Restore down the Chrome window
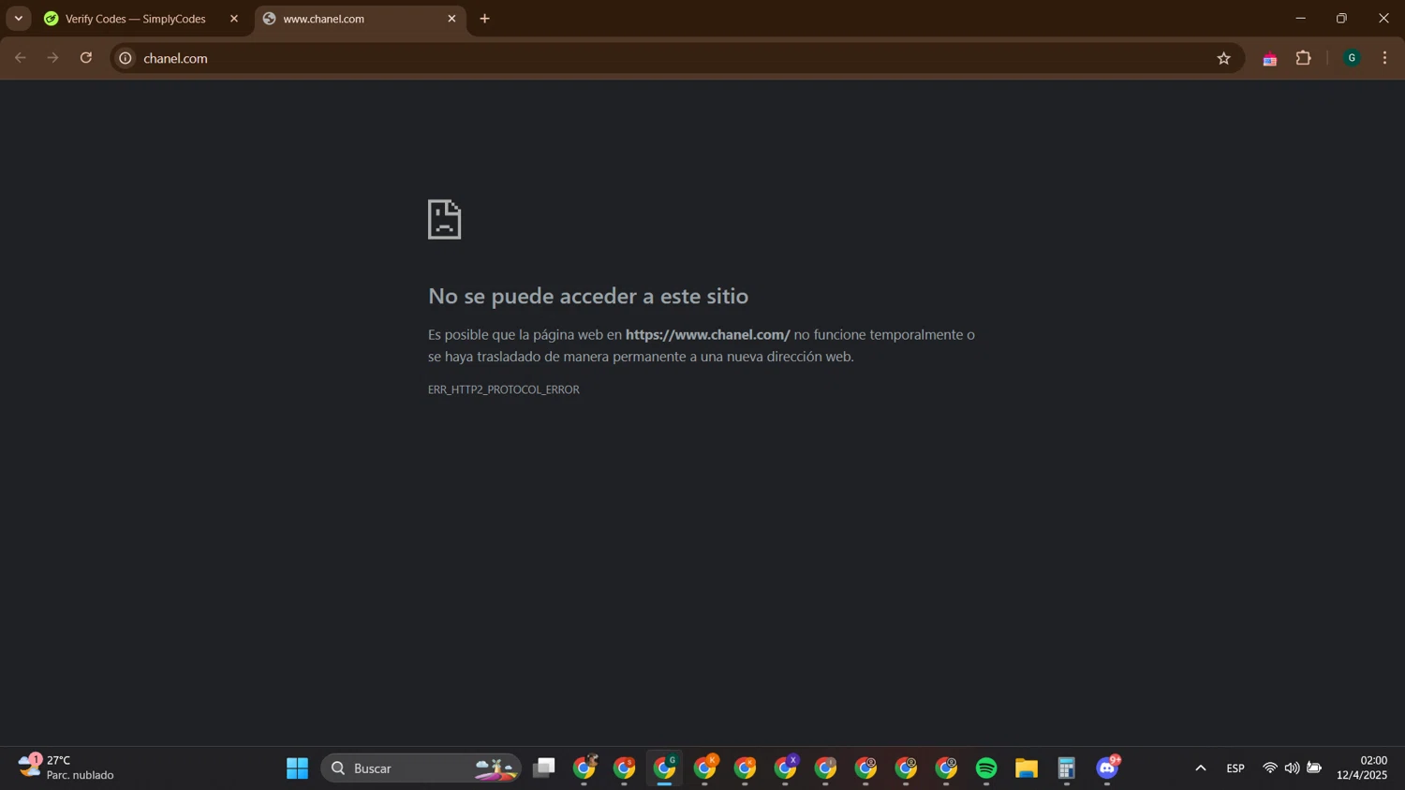 [x=1341, y=19]
